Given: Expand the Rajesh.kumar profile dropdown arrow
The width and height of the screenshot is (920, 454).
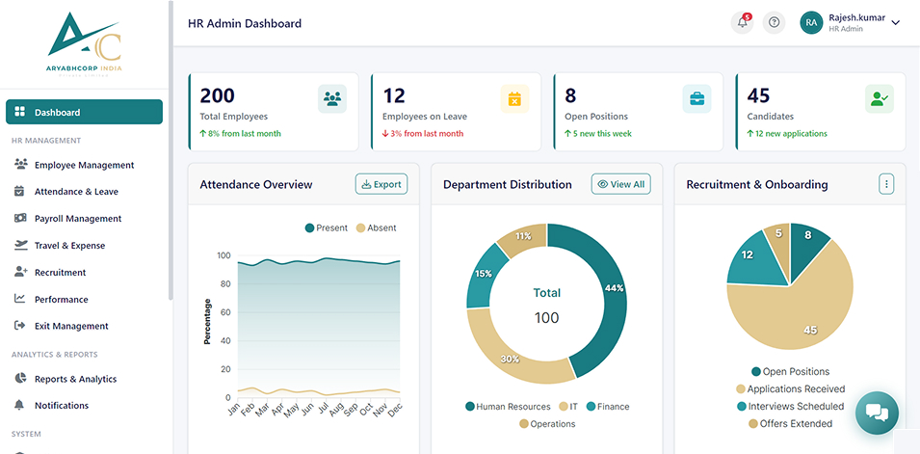Looking at the screenshot, I should click(895, 23).
